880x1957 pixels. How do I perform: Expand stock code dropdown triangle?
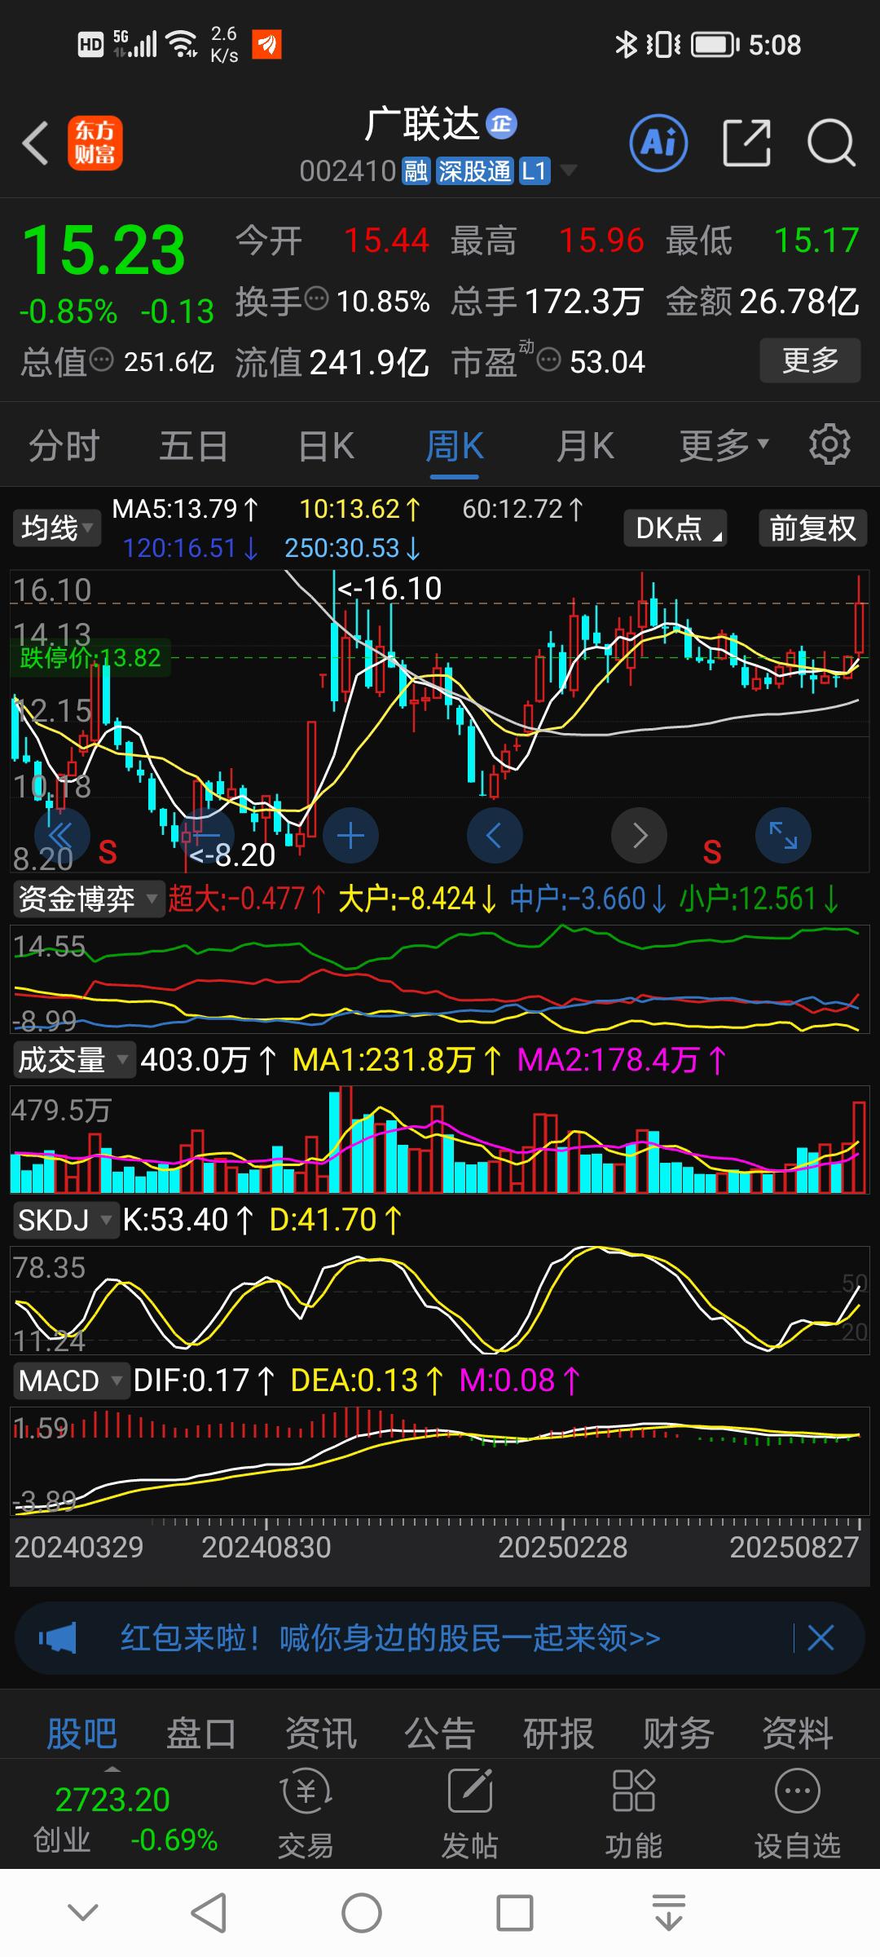click(x=568, y=170)
